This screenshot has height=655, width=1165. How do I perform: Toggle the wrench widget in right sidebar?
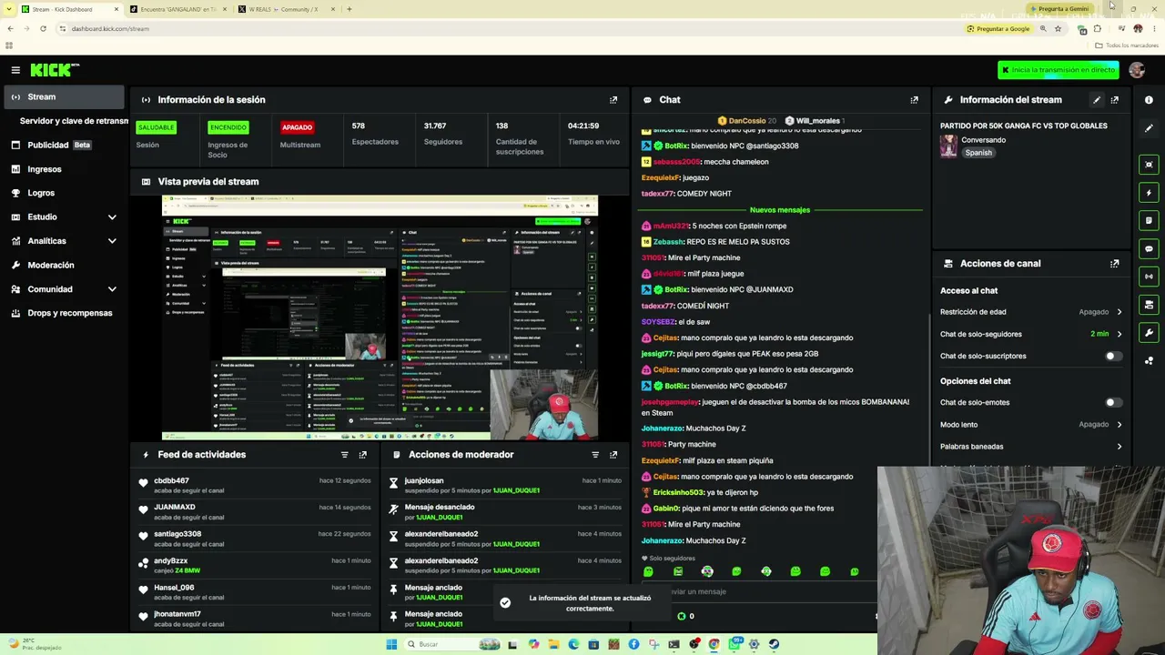[x=1149, y=333]
